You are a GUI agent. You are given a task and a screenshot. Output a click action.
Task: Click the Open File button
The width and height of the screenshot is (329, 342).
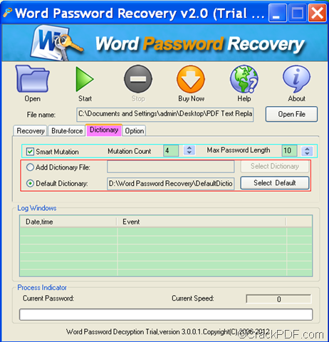(291, 114)
